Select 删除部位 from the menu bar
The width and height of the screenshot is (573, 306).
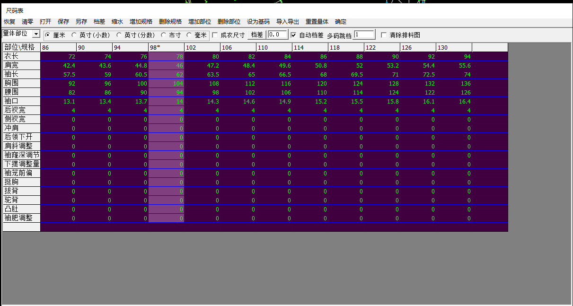pos(229,22)
